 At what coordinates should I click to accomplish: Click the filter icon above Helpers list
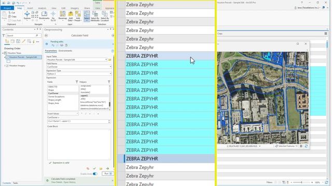pyautogui.click(x=109, y=82)
